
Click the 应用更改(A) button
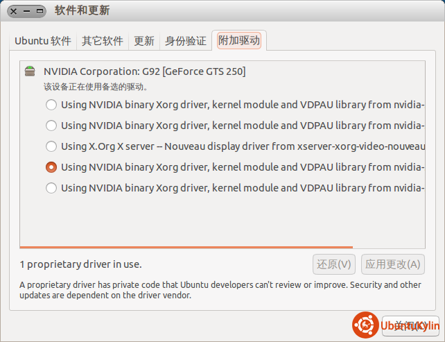pyautogui.click(x=392, y=264)
